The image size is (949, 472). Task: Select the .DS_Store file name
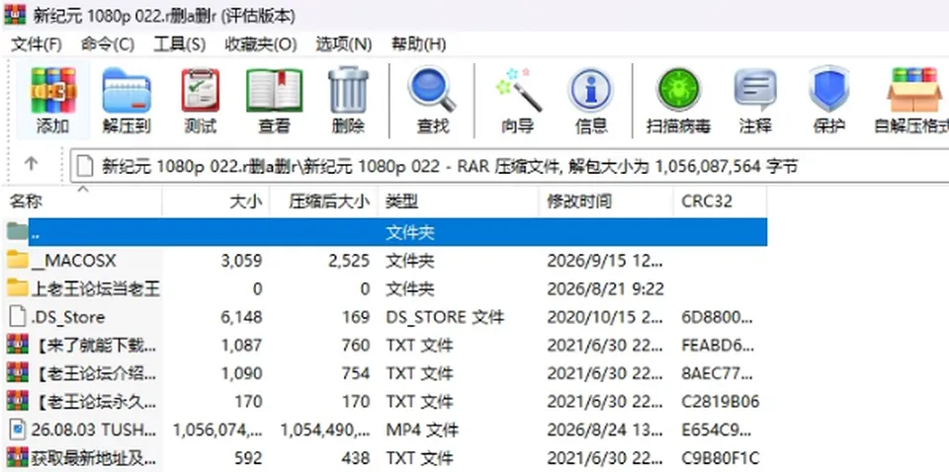(67, 317)
